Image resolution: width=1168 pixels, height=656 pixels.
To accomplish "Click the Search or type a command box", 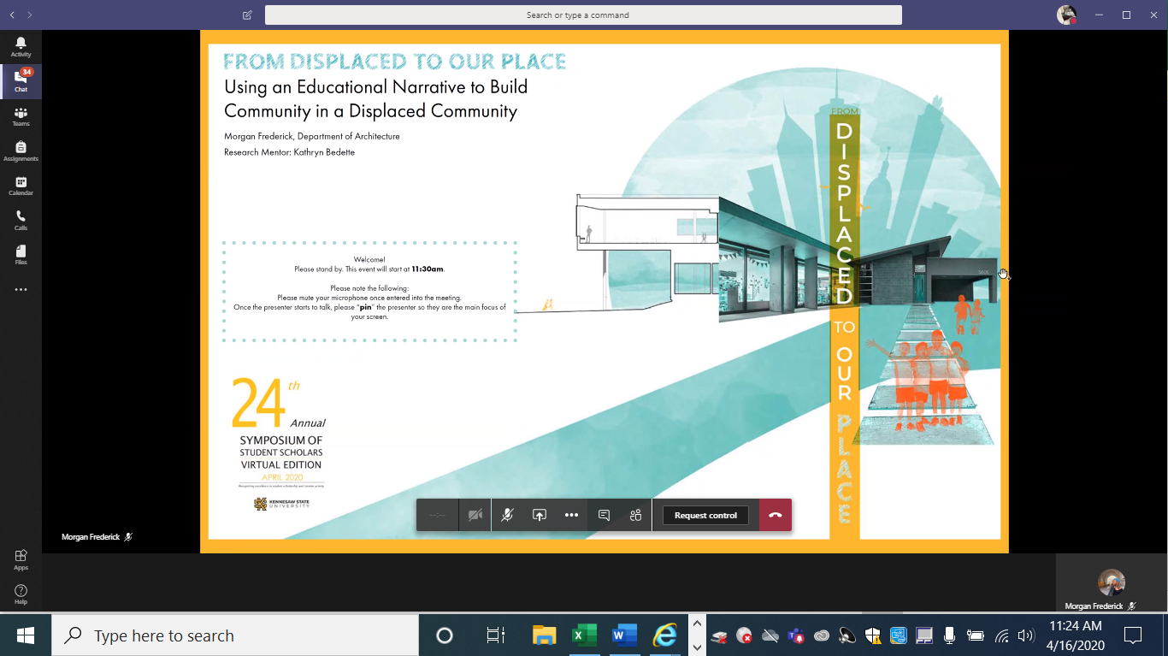I will pos(583,15).
